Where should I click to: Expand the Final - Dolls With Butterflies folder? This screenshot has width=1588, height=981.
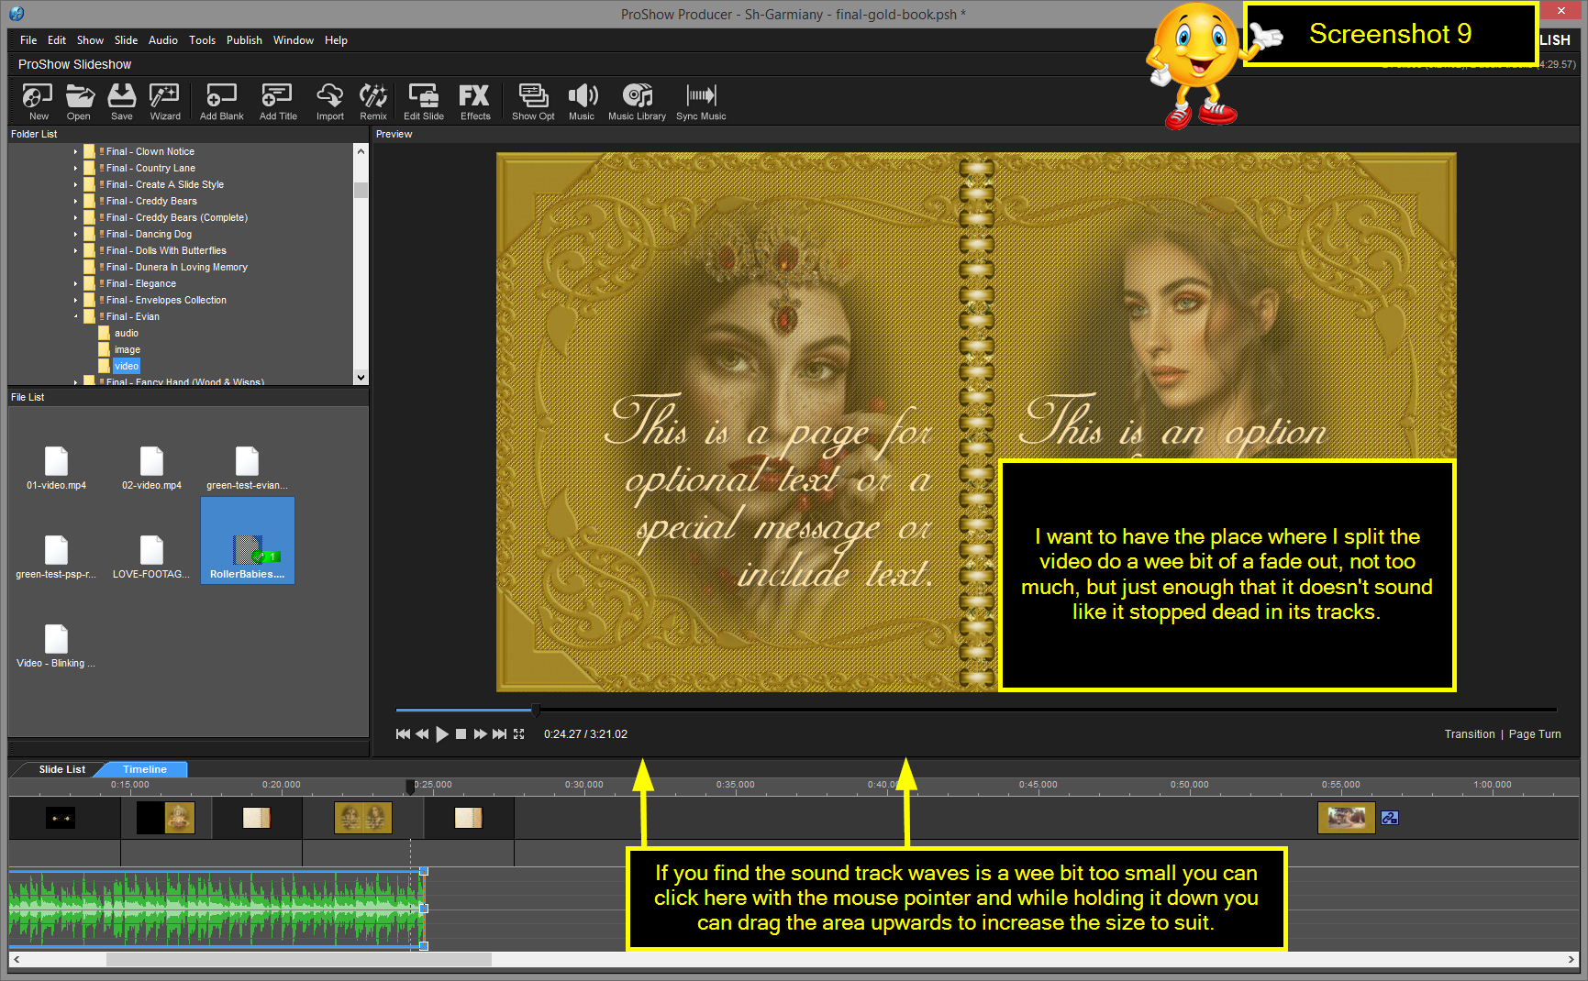pyautogui.click(x=75, y=250)
